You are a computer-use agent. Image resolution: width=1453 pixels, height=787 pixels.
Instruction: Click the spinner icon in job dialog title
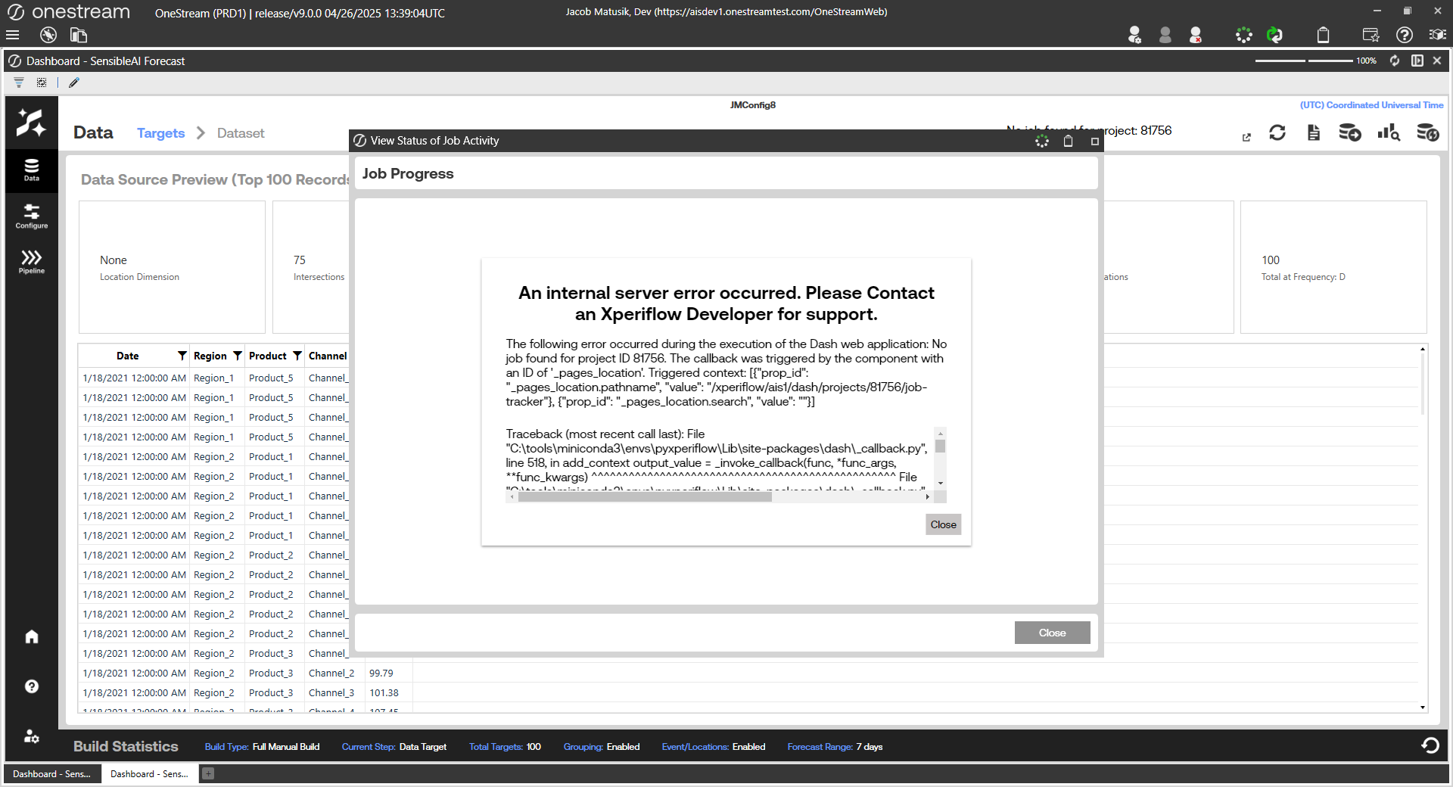click(x=1042, y=141)
